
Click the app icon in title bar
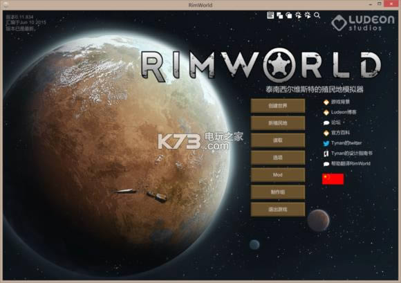[6, 4]
